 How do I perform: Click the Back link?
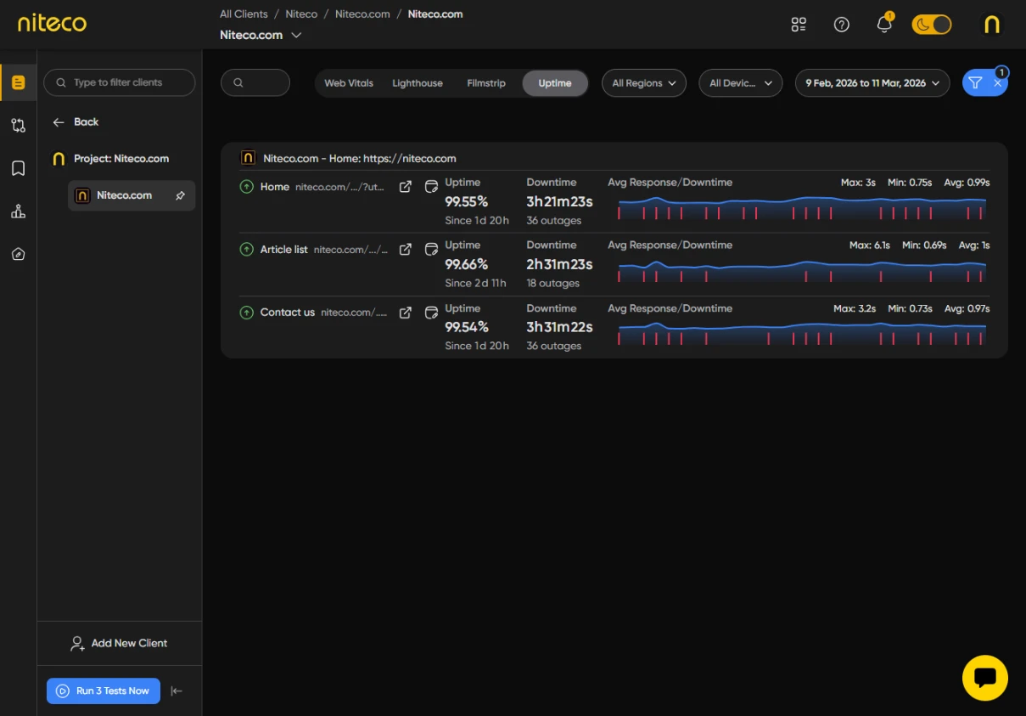pyautogui.click(x=76, y=122)
